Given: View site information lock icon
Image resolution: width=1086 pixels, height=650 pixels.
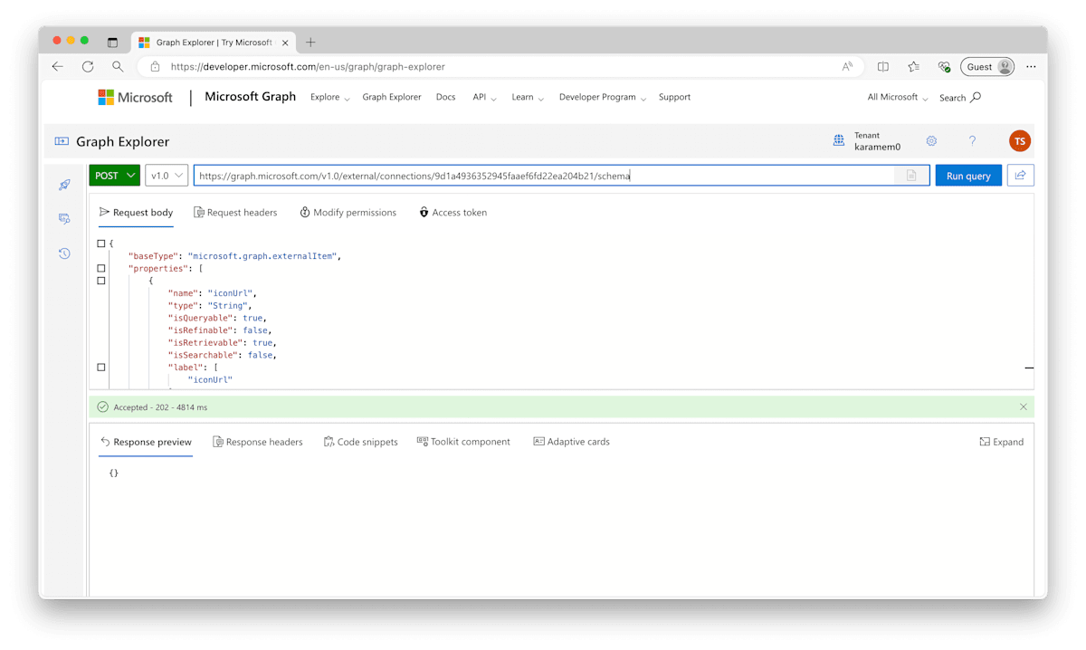Looking at the screenshot, I should 155,66.
